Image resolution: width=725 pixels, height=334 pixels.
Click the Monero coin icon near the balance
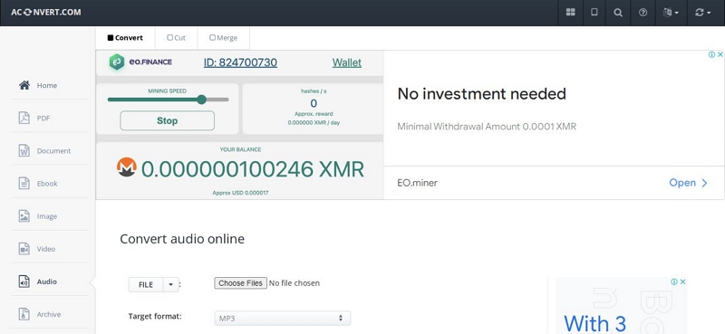point(127,167)
